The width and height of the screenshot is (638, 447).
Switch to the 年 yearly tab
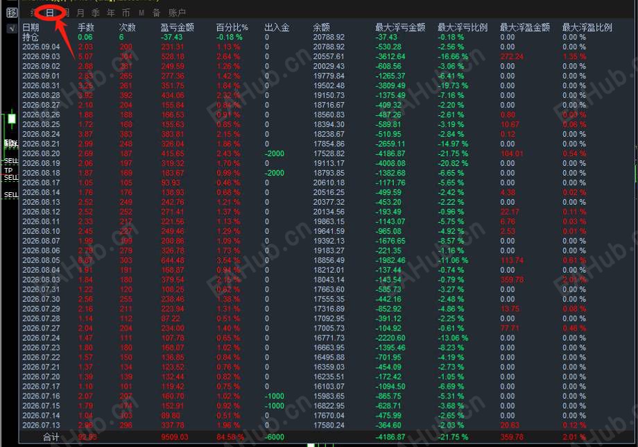click(111, 13)
